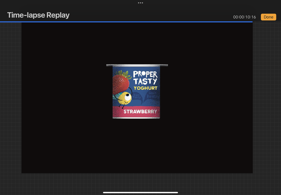Click the silver lid of the pot
This screenshot has width=281, height=195.
tap(137, 65)
